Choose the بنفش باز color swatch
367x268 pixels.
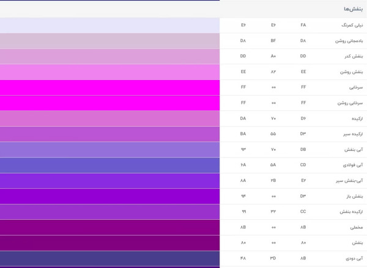[109, 196]
